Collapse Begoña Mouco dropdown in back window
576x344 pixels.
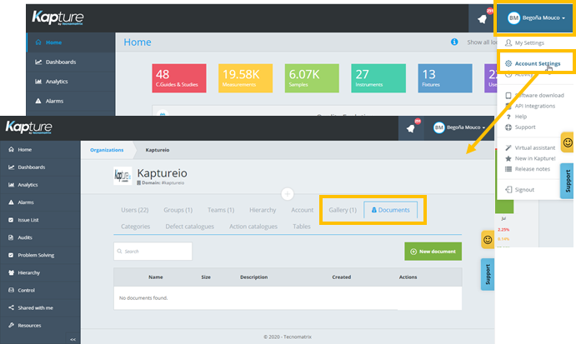click(x=536, y=17)
